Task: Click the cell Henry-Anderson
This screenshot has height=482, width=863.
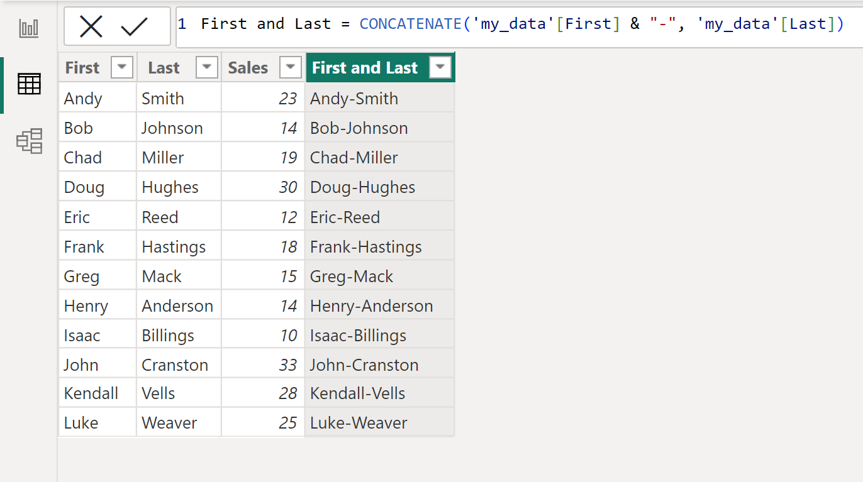Action: point(380,305)
